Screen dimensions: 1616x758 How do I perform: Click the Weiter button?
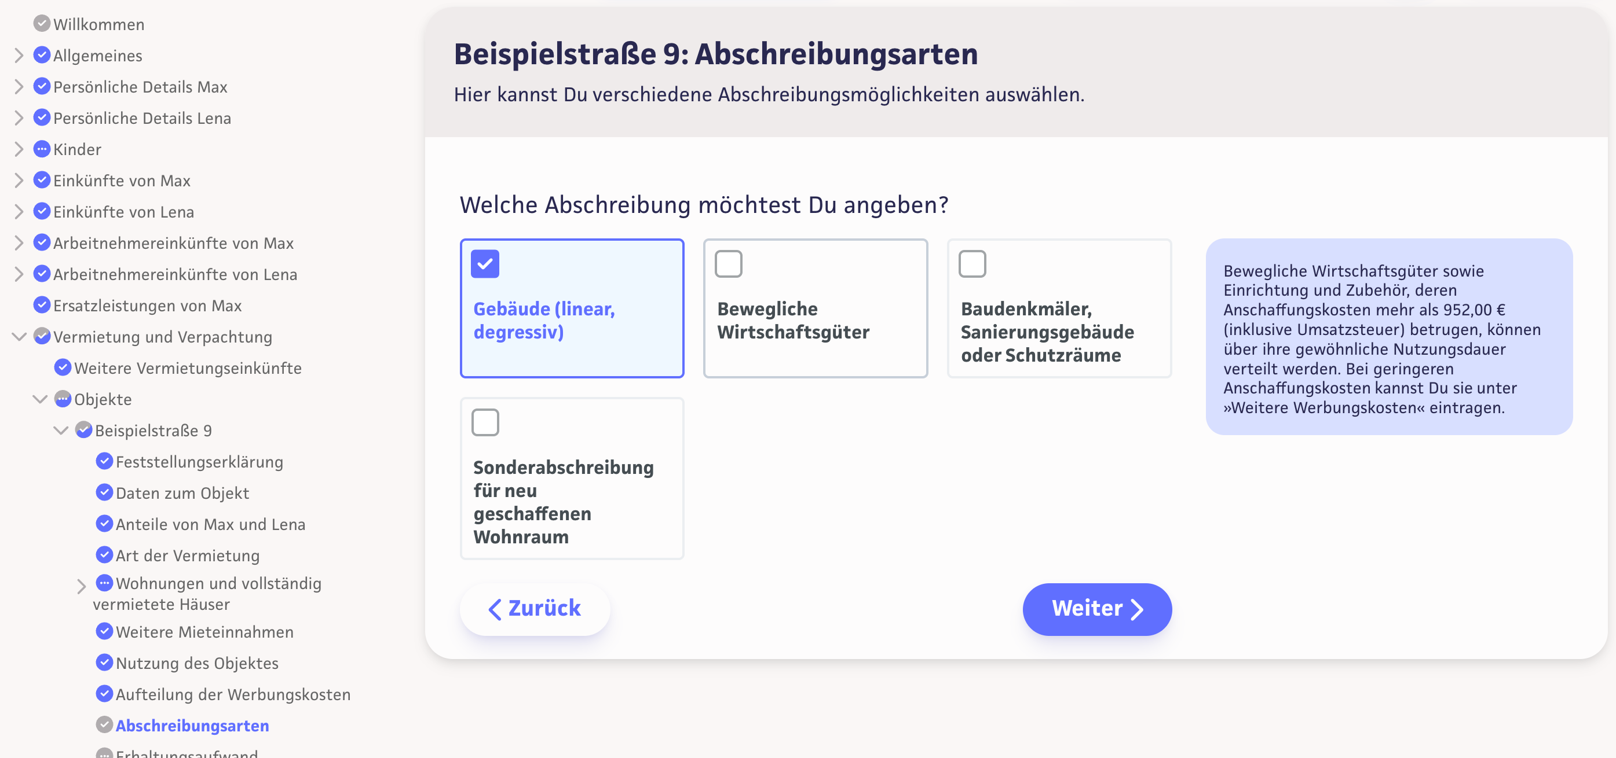(x=1096, y=609)
